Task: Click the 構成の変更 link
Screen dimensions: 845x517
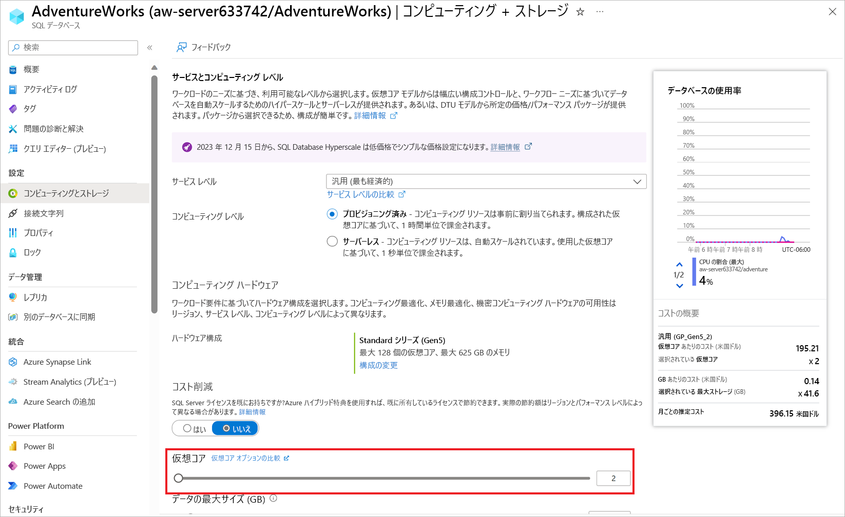Action: click(x=378, y=365)
